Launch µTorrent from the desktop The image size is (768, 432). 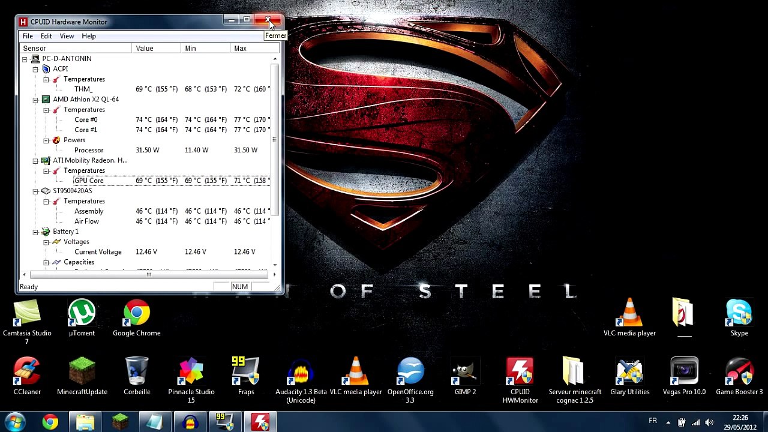82,318
